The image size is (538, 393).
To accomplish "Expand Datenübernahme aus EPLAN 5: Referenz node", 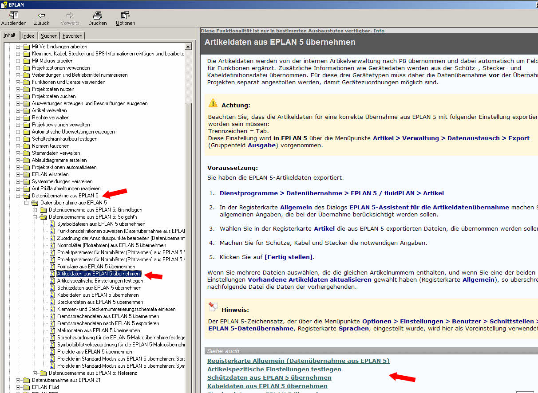I will pyautogui.click(x=35, y=373).
